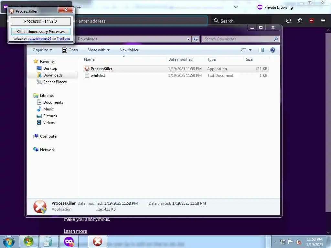Click the Firefox Search box
The width and height of the screenshot is (331, 248).
click(241, 21)
